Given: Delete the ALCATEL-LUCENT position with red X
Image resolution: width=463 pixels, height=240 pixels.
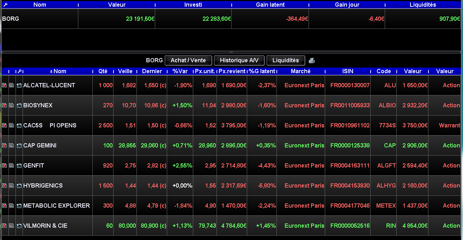Looking at the screenshot, I should pyautogui.click(x=5, y=85).
